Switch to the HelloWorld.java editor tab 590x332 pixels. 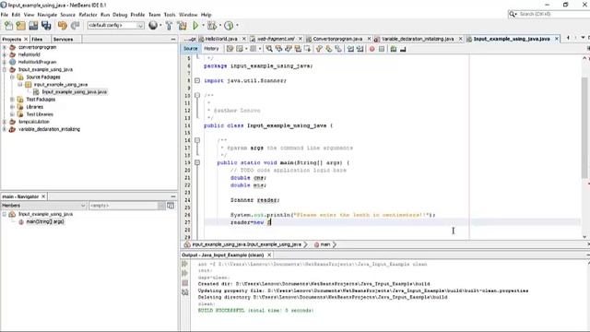pyautogui.click(x=221, y=39)
